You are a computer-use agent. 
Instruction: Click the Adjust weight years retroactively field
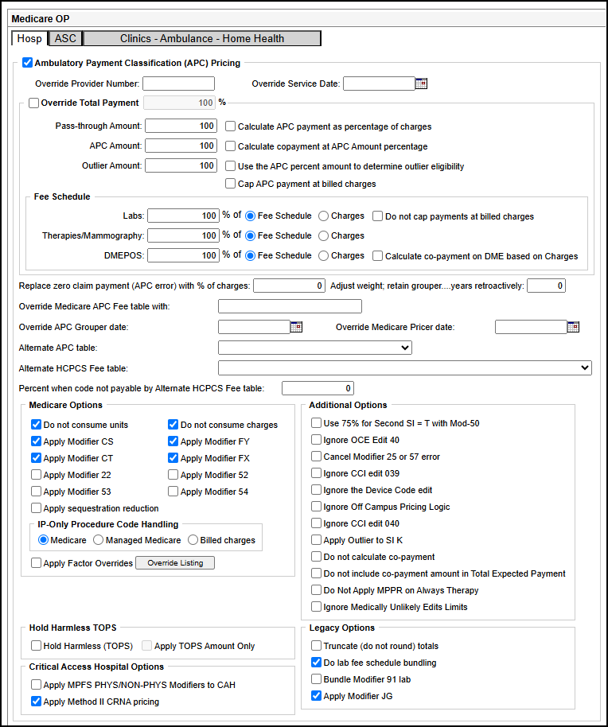(x=546, y=286)
